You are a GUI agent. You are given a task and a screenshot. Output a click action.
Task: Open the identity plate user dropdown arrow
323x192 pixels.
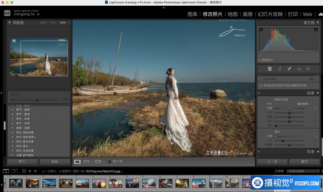(x=38, y=14)
